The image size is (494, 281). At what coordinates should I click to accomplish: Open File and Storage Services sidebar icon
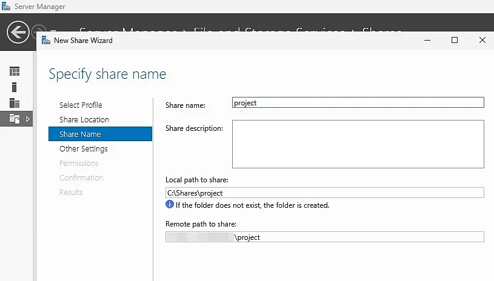tap(14, 119)
